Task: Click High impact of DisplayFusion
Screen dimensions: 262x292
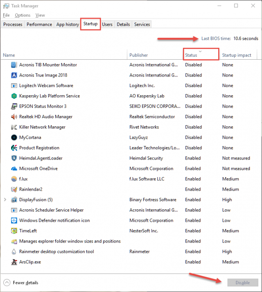Action: pyautogui.click(x=227, y=200)
